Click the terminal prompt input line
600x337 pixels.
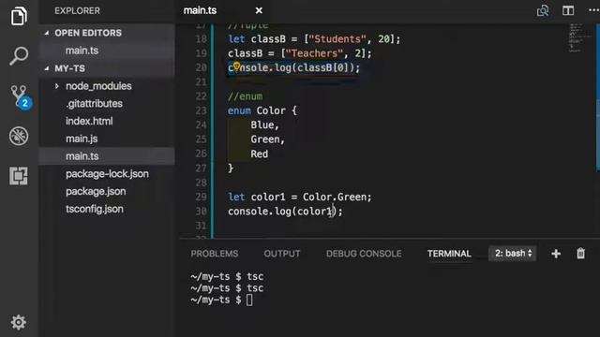(x=221, y=300)
